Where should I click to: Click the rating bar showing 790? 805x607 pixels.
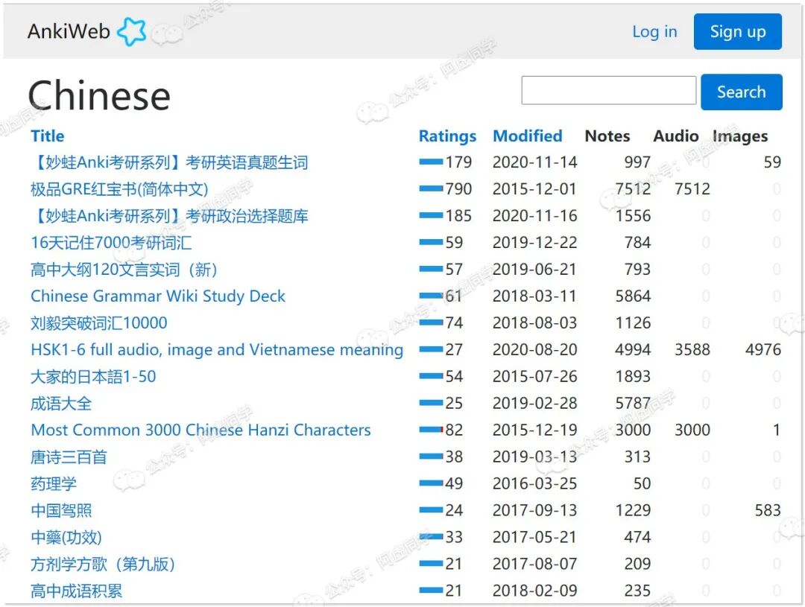(431, 189)
